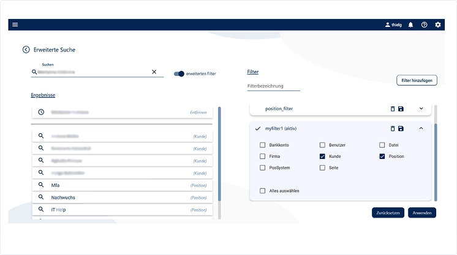
Task: Open the settings gear icon
Action: click(438, 24)
